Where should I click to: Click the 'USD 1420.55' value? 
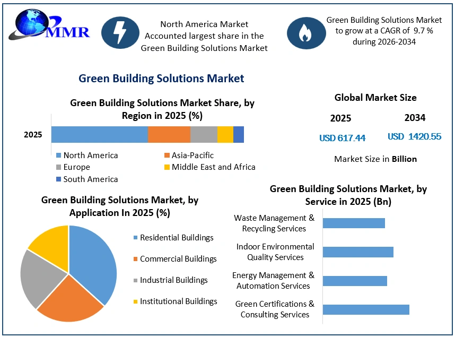pos(414,136)
